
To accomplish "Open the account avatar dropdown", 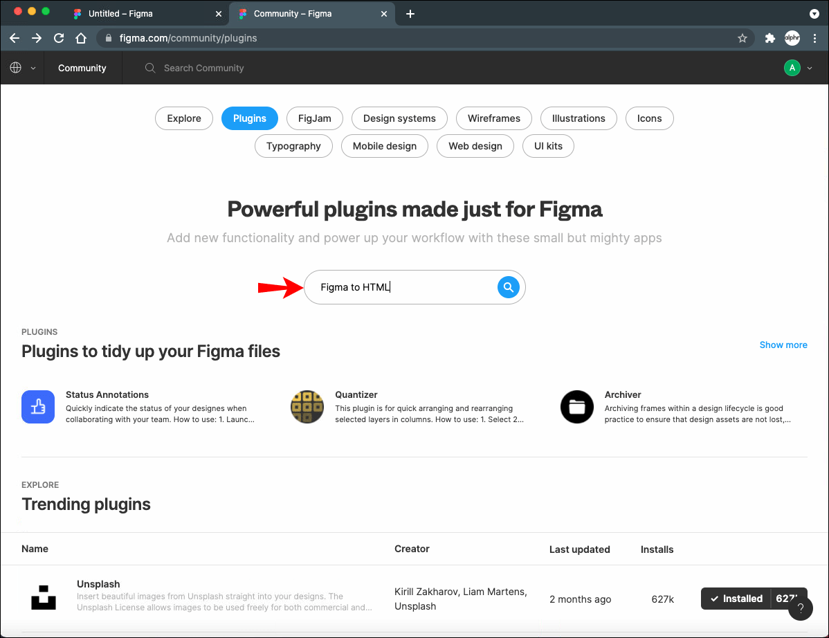I will [x=792, y=68].
